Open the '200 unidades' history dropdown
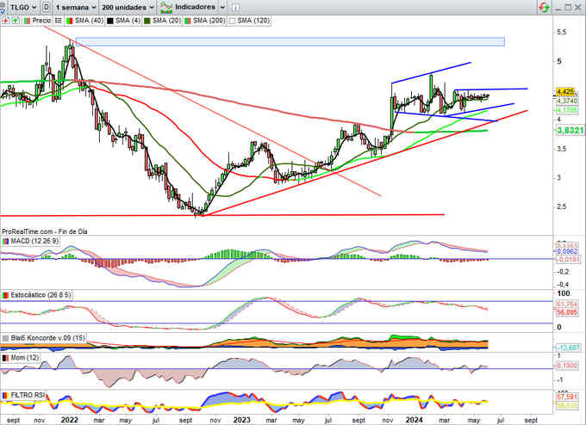The height and width of the screenshot is (425, 586). coord(128,7)
